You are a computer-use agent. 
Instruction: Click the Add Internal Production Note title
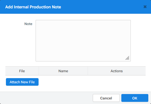tap(33, 7)
